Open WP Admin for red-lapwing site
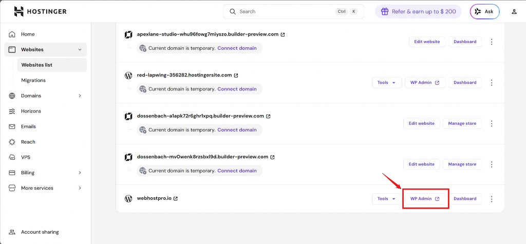The height and width of the screenshot is (244, 526). 425,83
